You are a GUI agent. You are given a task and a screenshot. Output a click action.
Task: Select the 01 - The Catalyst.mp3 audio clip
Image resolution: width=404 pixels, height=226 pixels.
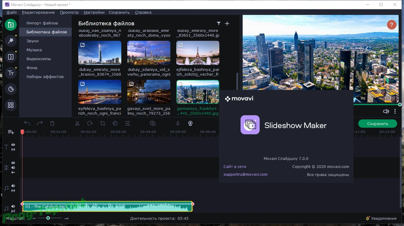[x=107, y=206]
